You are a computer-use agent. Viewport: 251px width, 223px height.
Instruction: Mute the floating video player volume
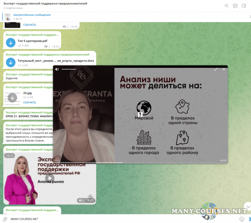pos(57,69)
